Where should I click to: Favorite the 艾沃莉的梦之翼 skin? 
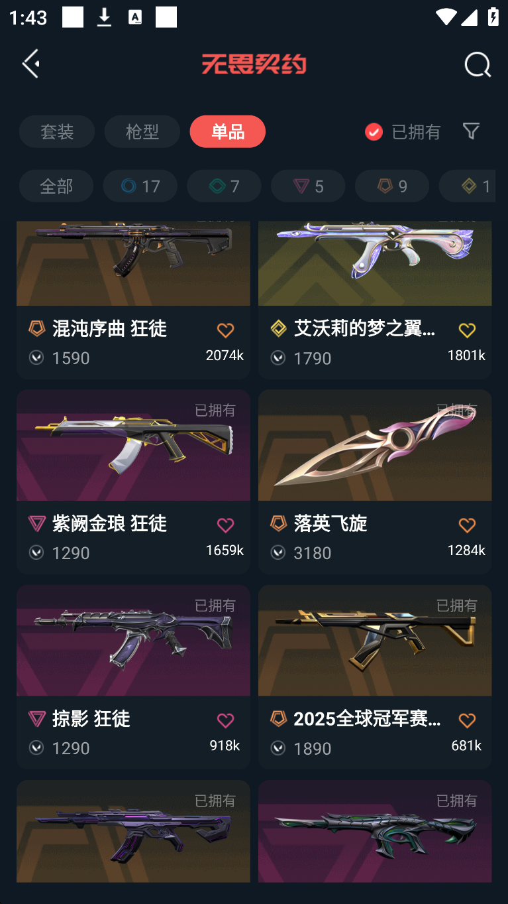(467, 330)
